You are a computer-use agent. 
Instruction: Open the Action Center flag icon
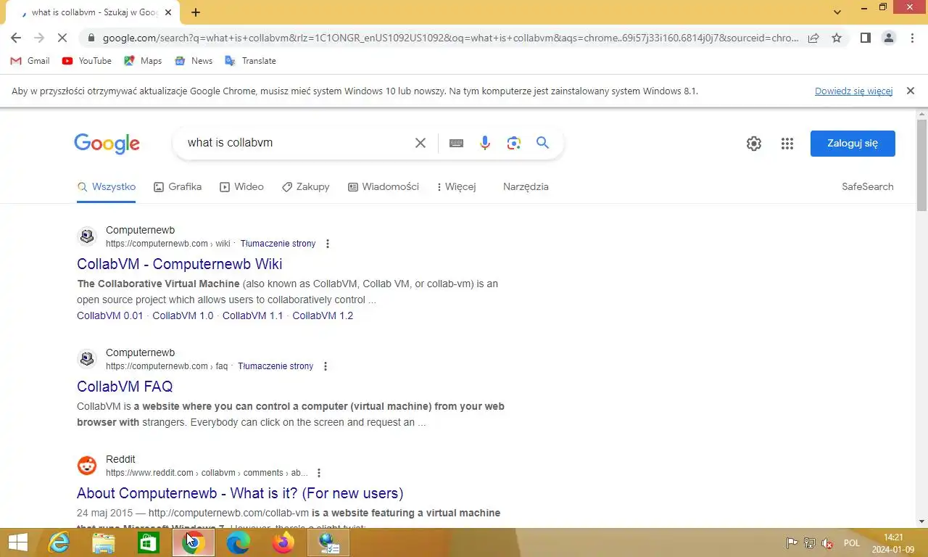(792, 543)
